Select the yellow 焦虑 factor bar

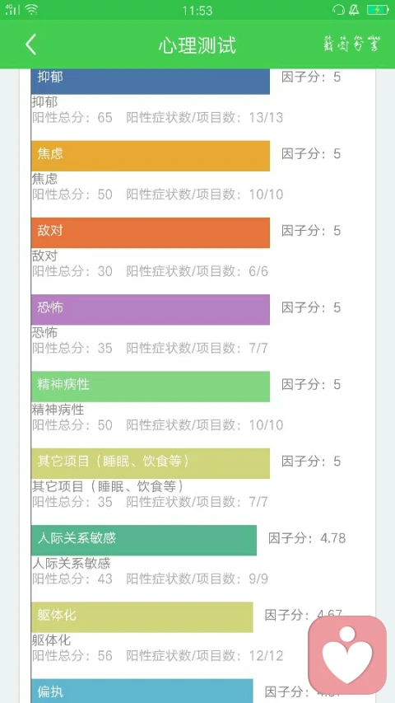[151, 156]
